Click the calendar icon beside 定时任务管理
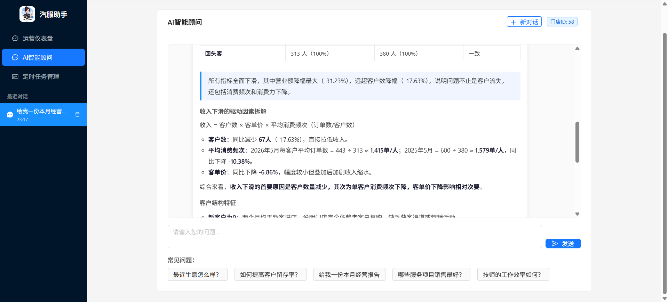The height and width of the screenshot is (302, 668). point(15,76)
